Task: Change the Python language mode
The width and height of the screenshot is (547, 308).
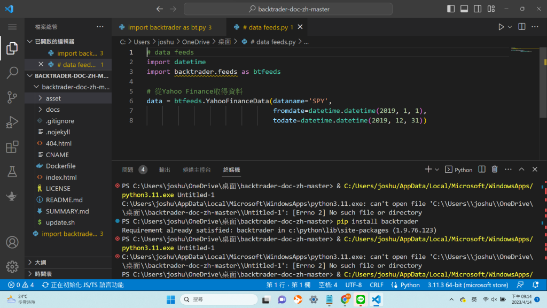Action: (410, 285)
